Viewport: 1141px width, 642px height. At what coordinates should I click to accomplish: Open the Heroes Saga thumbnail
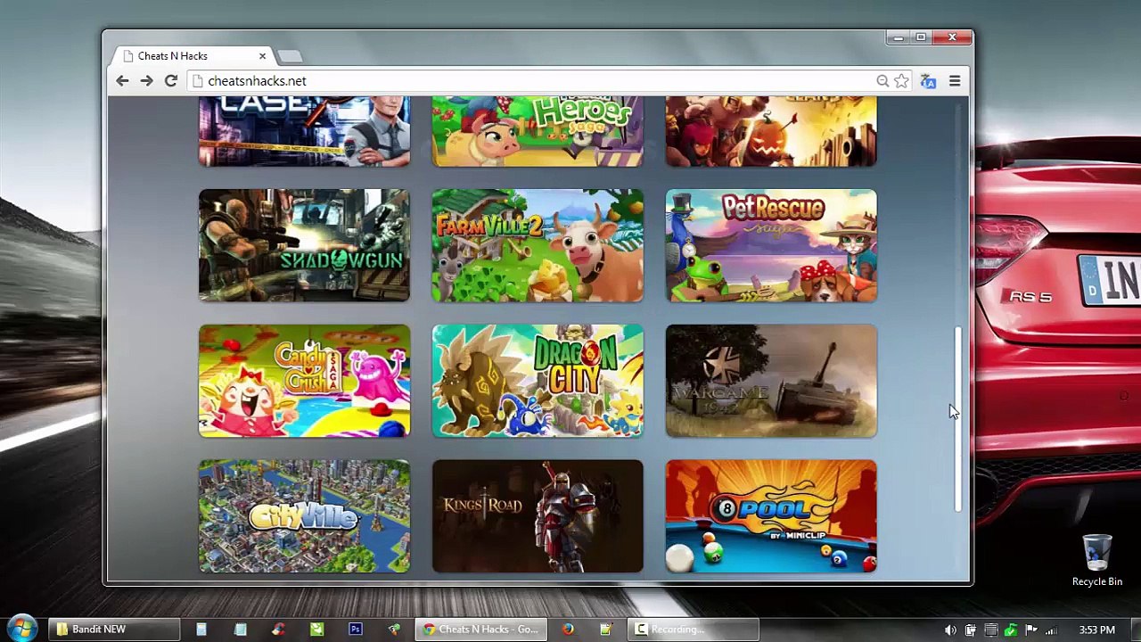[538, 132]
